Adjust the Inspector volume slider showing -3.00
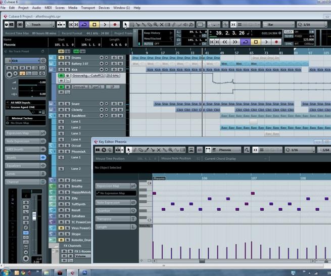 tap(32, 83)
